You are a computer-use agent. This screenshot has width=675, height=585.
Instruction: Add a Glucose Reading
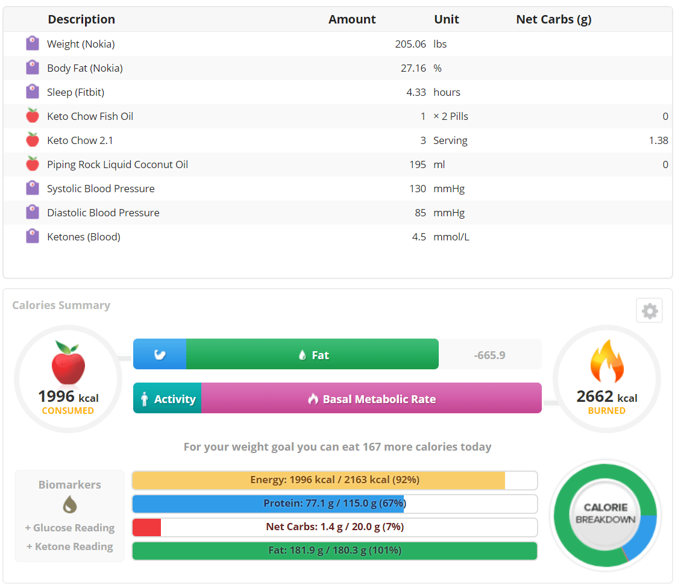pyautogui.click(x=70, y=528)
